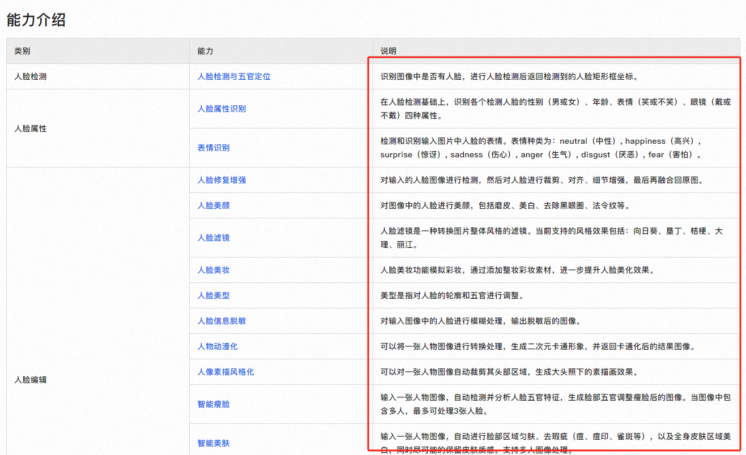Open the 人脸美颜 link

tap(214, 205)
